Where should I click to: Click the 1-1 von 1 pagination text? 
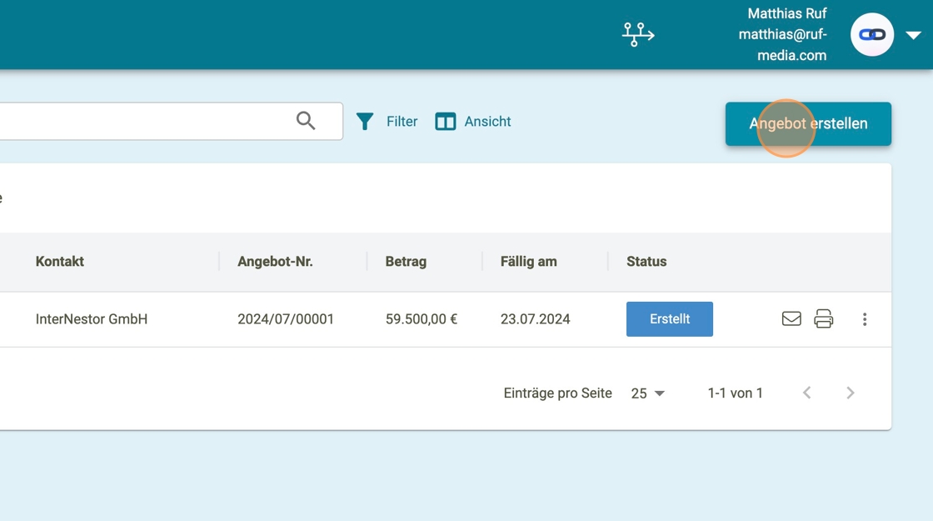pos(735,393)
